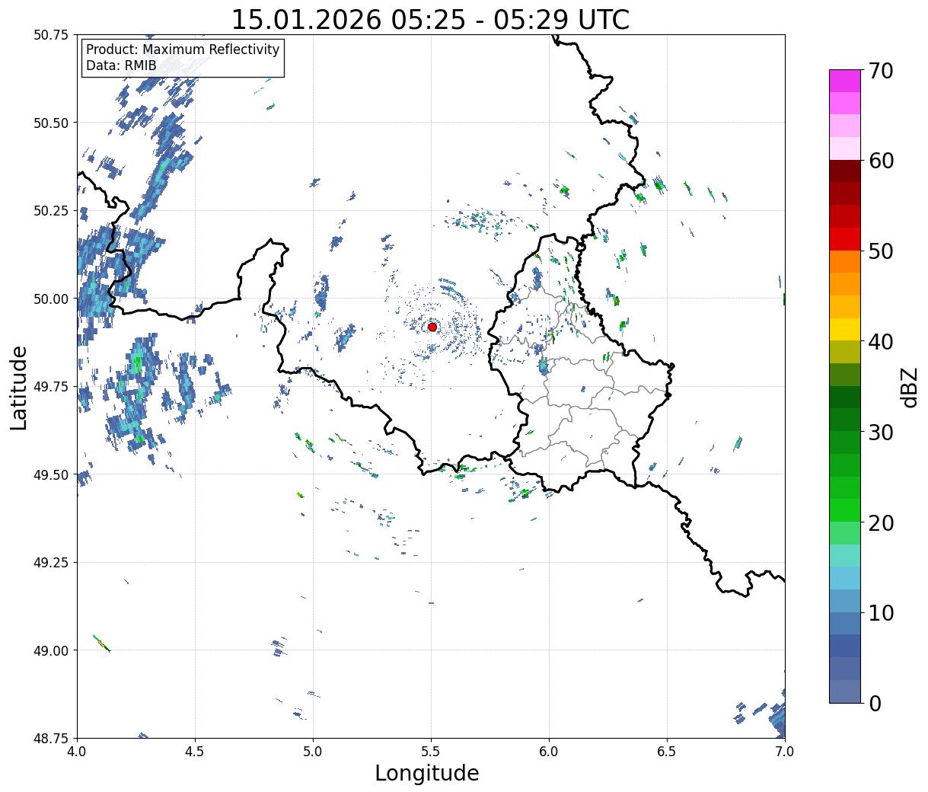Click the colorbar tick label 0
This screenshot has width=928, height=792.
point(875,703)
